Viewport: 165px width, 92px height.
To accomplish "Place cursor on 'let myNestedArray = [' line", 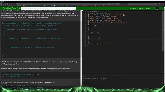I will click(x=95, y=11).
